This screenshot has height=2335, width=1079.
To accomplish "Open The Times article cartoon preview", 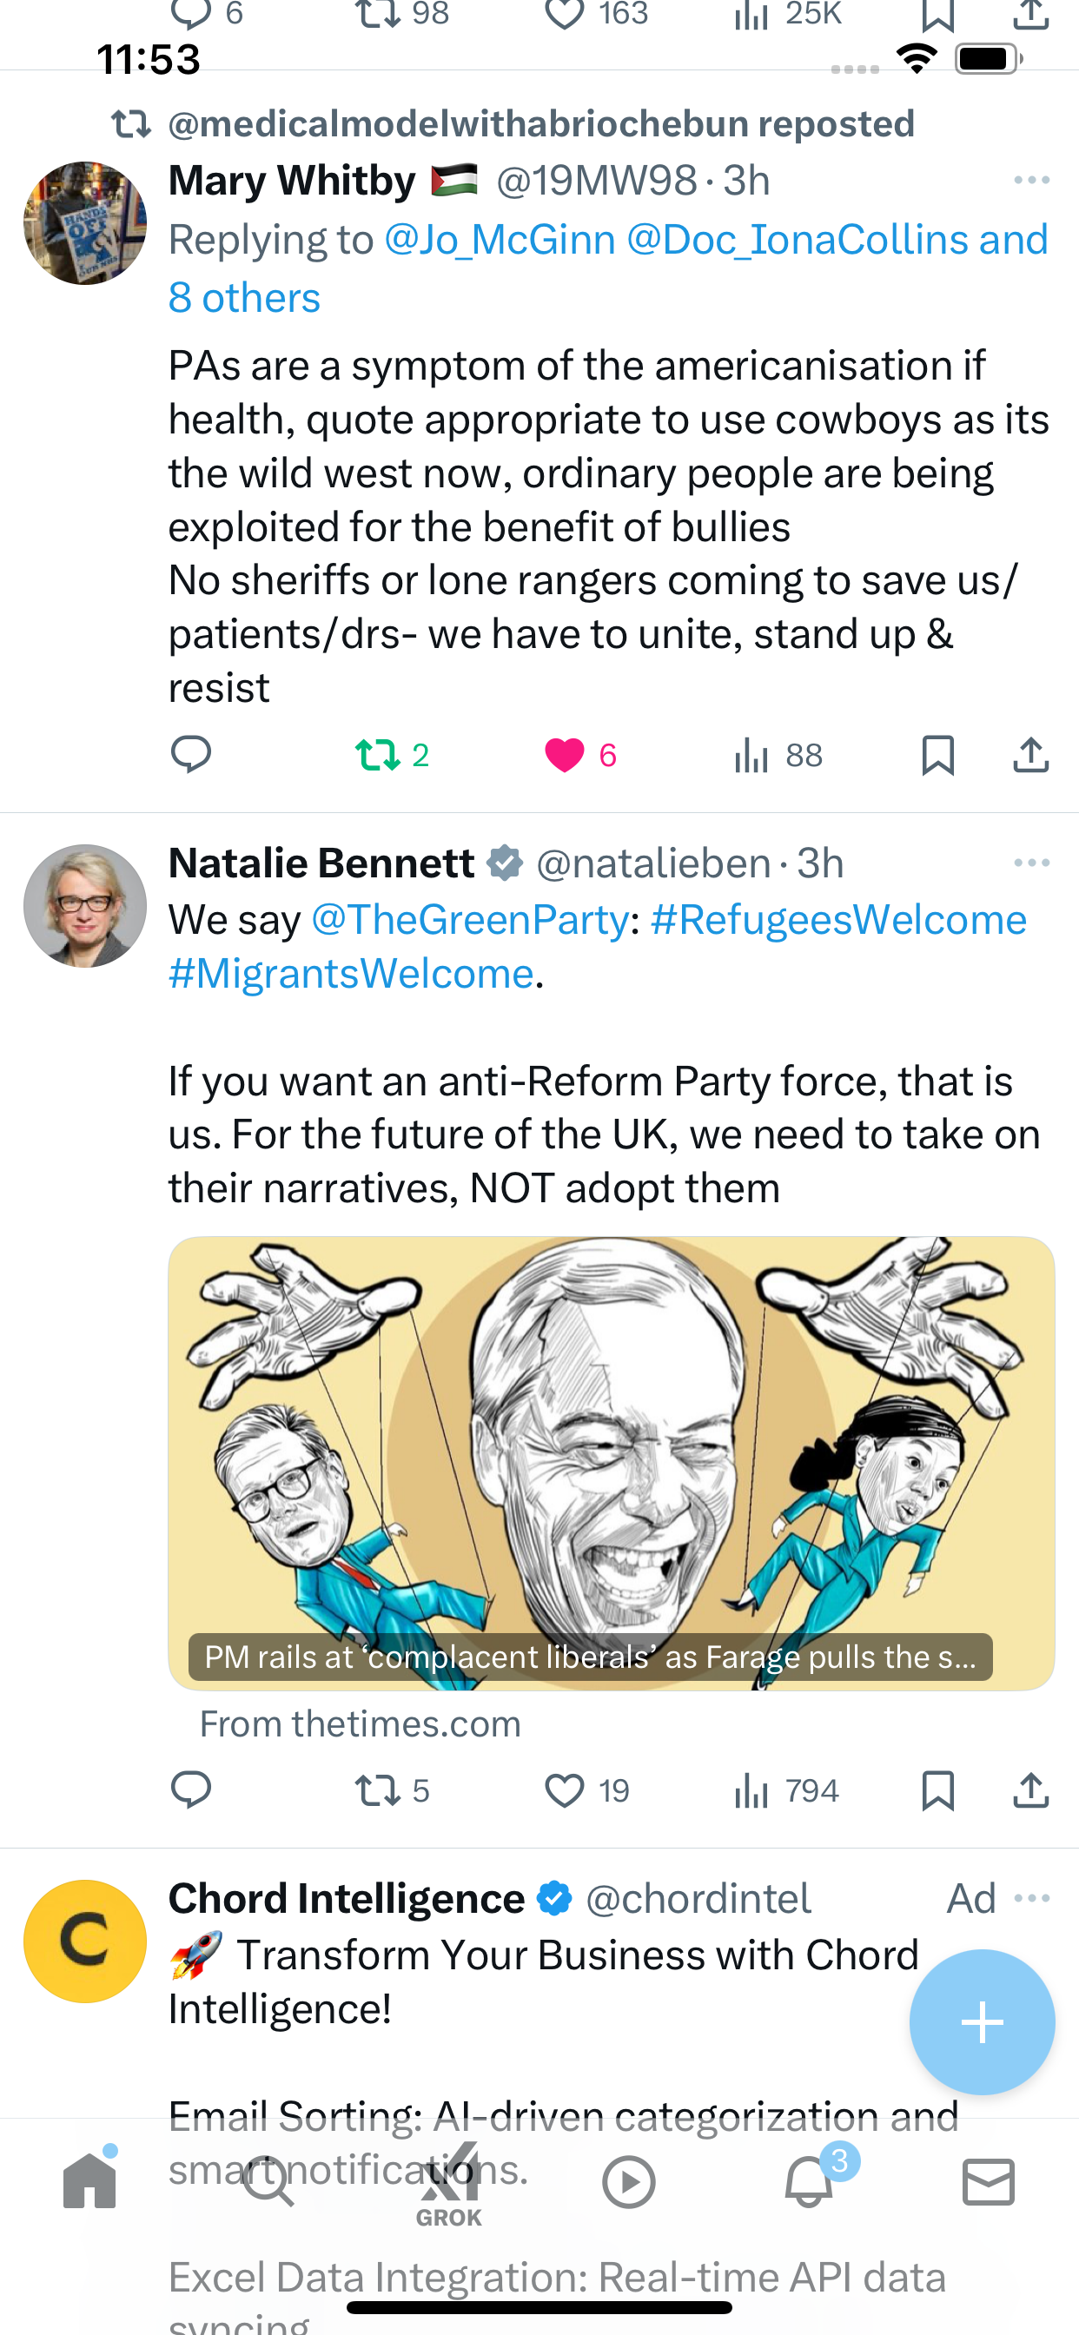I will click(x=611, y=1463).
